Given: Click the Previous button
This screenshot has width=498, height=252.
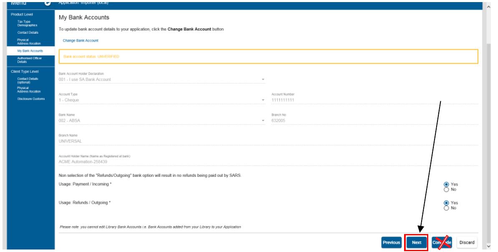Looking at the screenshot, I should click(x=391, y=242).
